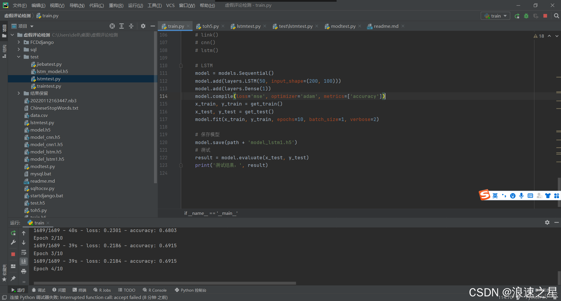This screenshot has width=561, height=301.
Task: Switch to the readme.md editor tab
Action: pos(386,26)
